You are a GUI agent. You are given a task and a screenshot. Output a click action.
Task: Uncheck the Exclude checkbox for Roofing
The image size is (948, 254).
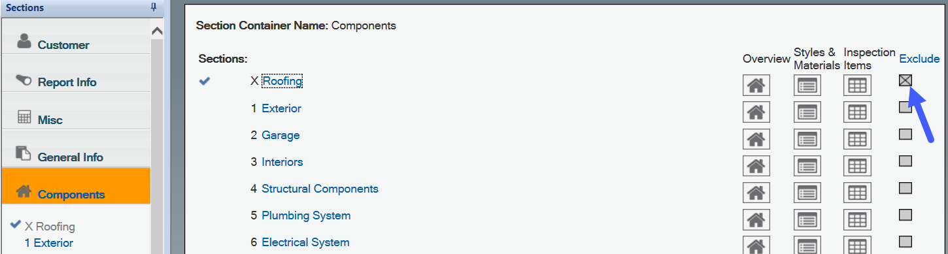click(x=906, y=80)
